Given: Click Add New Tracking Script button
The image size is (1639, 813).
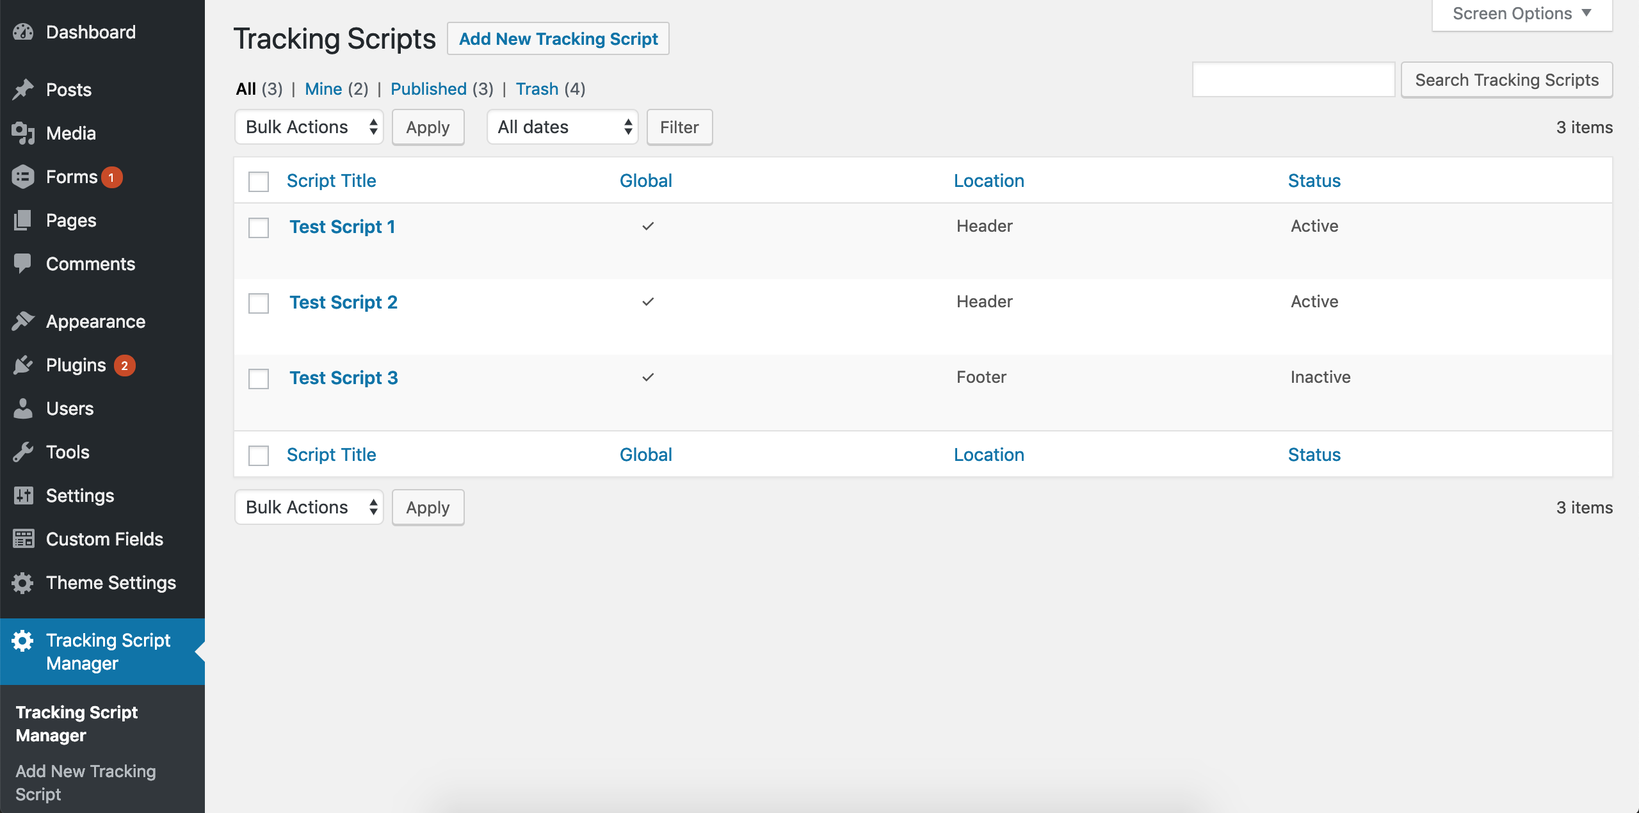Looking at the screenshot, I should [558, 38].
